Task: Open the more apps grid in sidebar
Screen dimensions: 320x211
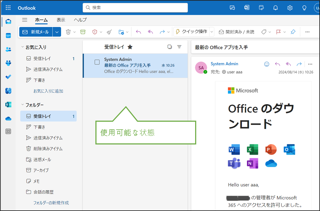Action: (8, 131)
